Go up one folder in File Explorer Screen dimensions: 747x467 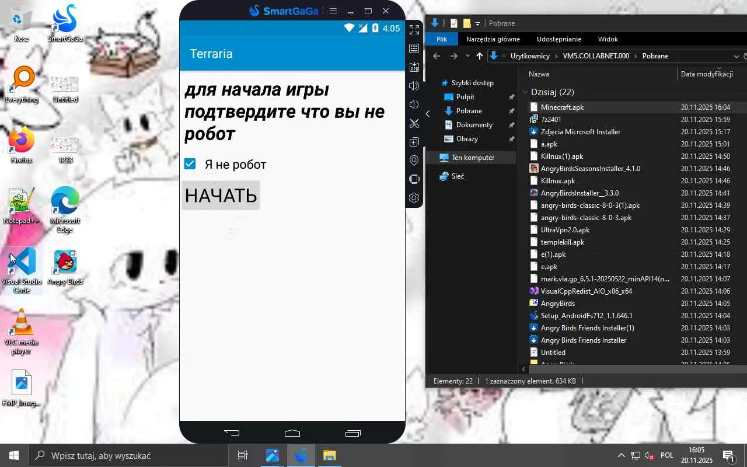pos(480,56)
